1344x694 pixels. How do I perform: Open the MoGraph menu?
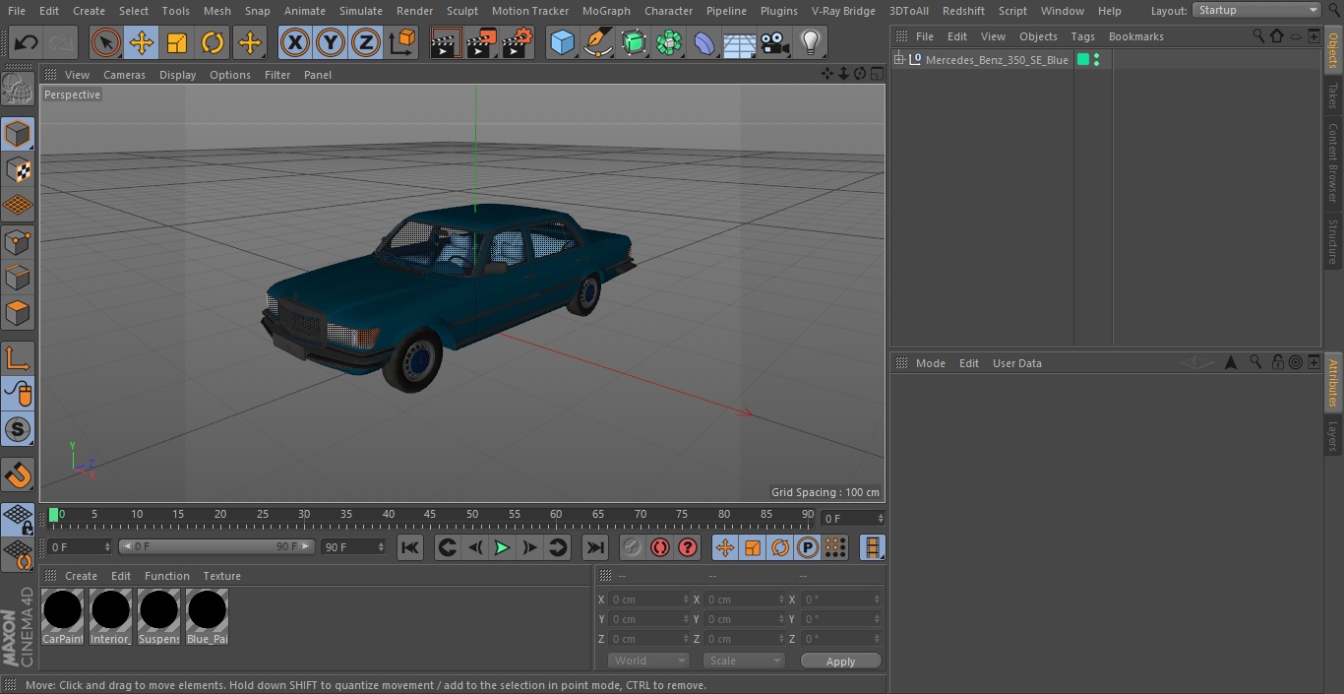[606, 11]
